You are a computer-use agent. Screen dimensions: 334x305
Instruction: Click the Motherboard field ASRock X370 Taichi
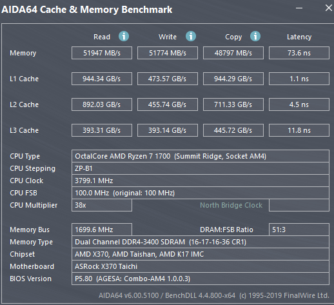[201, 266]
